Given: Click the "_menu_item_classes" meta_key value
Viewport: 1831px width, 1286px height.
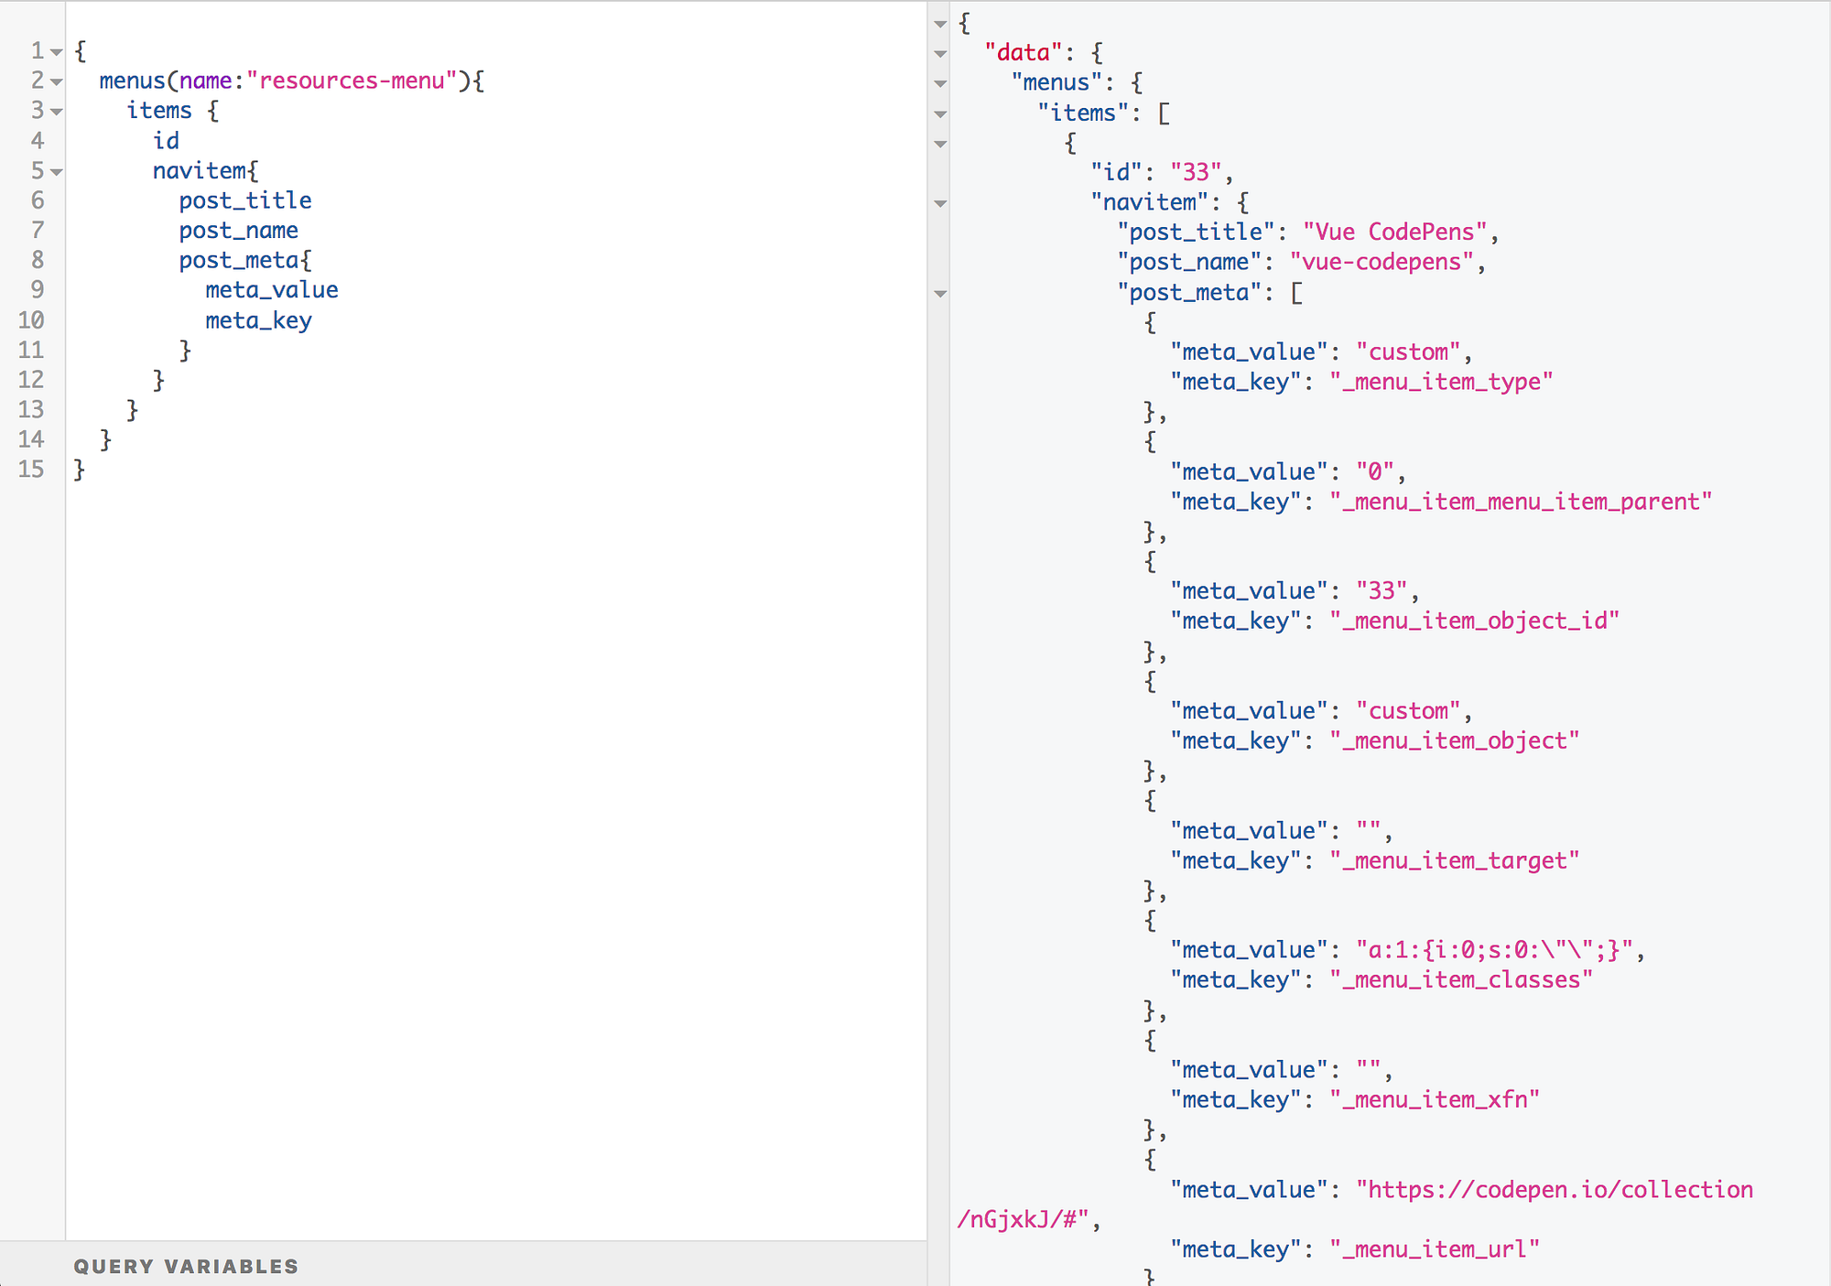Looking at the screenshot, I should 1461,979.
